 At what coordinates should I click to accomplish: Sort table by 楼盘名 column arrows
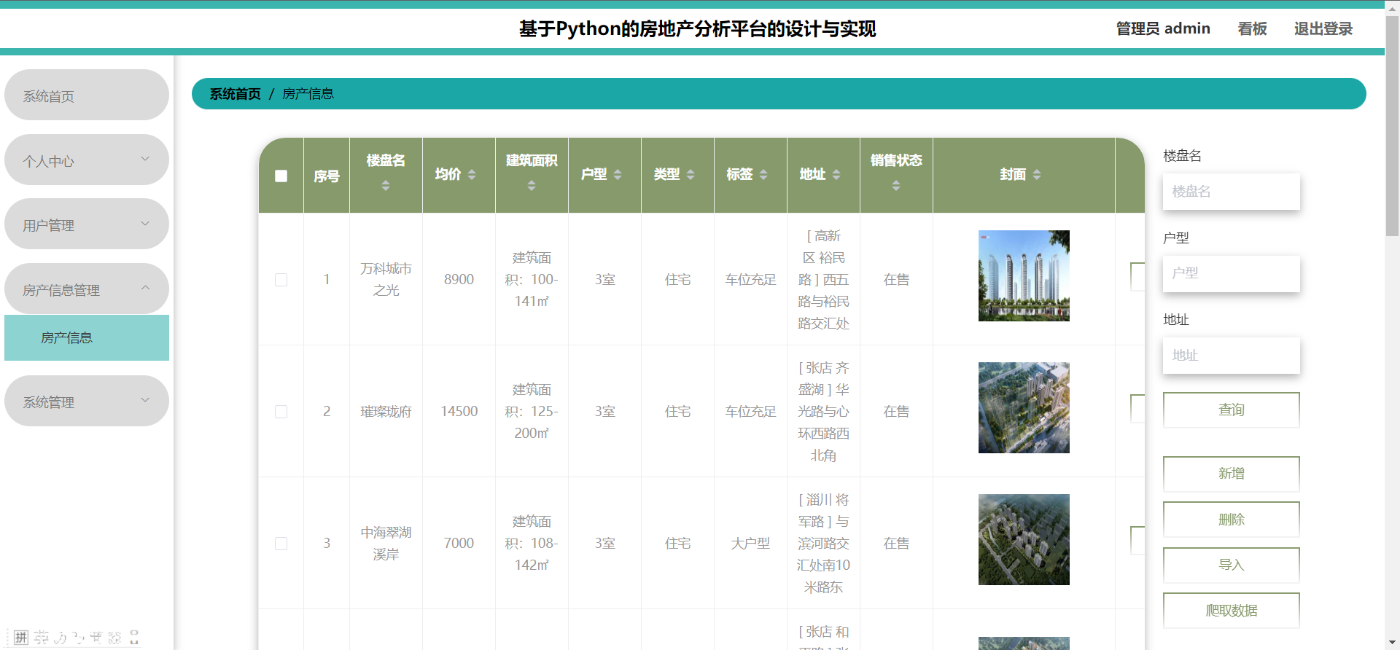tap(386, 186)
